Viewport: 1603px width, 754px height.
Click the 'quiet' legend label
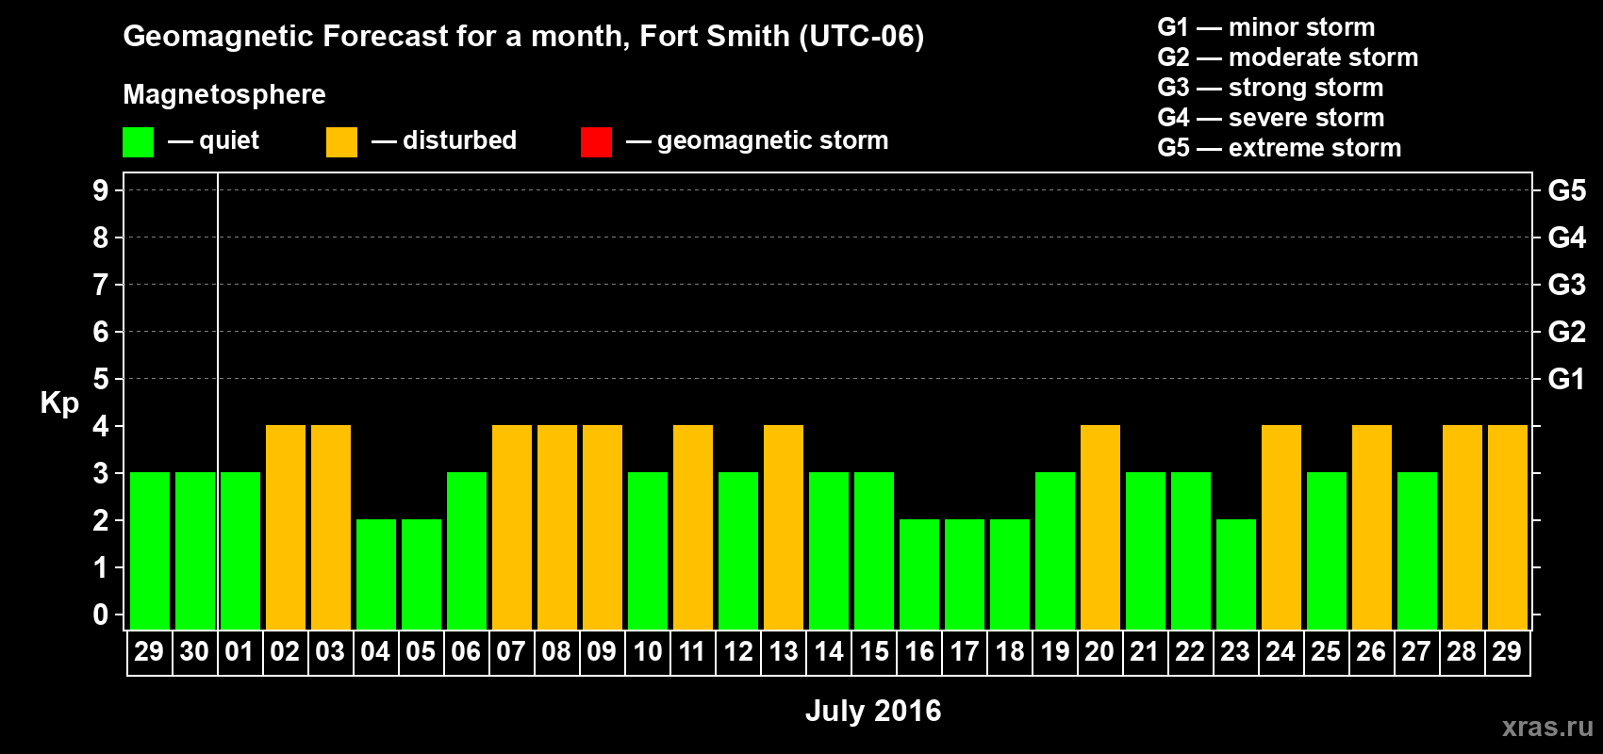point(229,140)
